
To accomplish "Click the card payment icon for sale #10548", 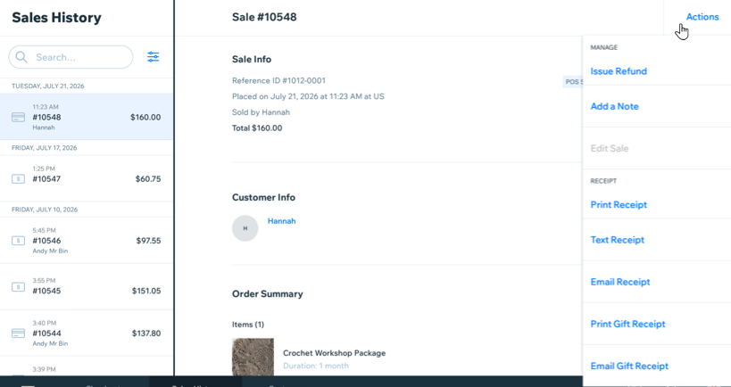I will pyautogui.click(x=18, y=117).
